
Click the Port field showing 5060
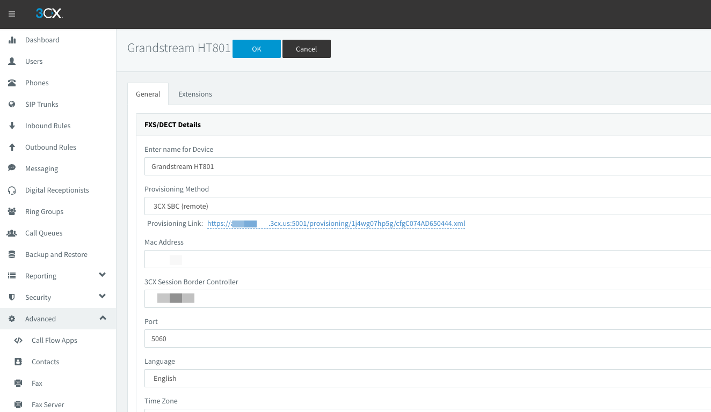tap(427, 339)
